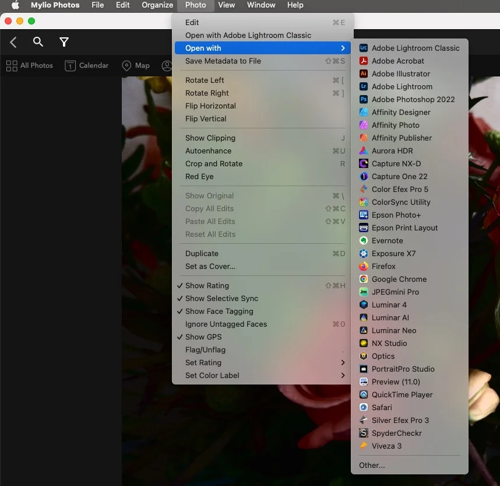This screenshot has width=500, height=486.
Task: Go back with the left arrow icon
Action: click(x=13, y=42)
